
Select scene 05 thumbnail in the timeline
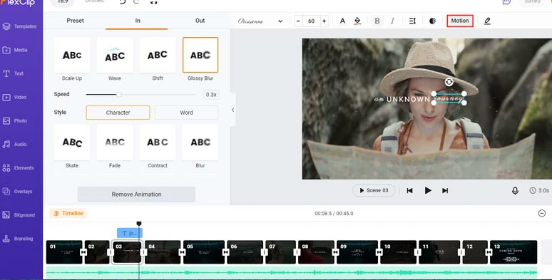pos(204,252)
